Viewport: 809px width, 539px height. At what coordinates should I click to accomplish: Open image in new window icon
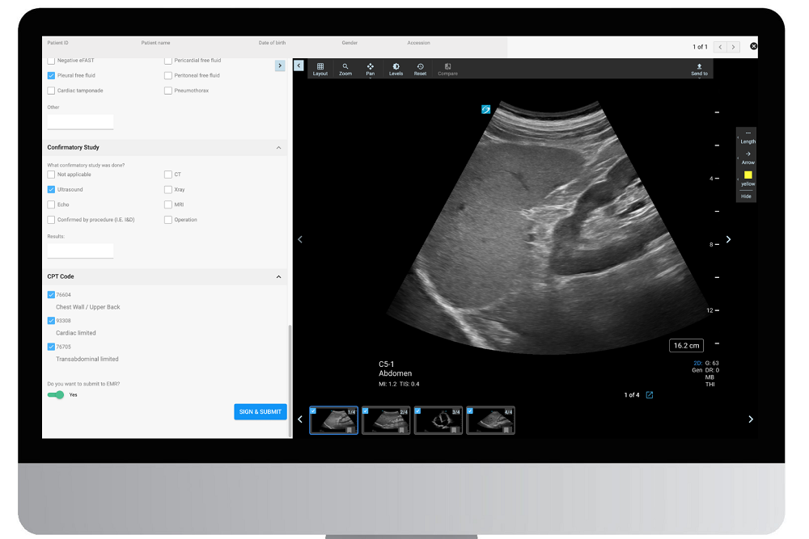tap(649, 395)
